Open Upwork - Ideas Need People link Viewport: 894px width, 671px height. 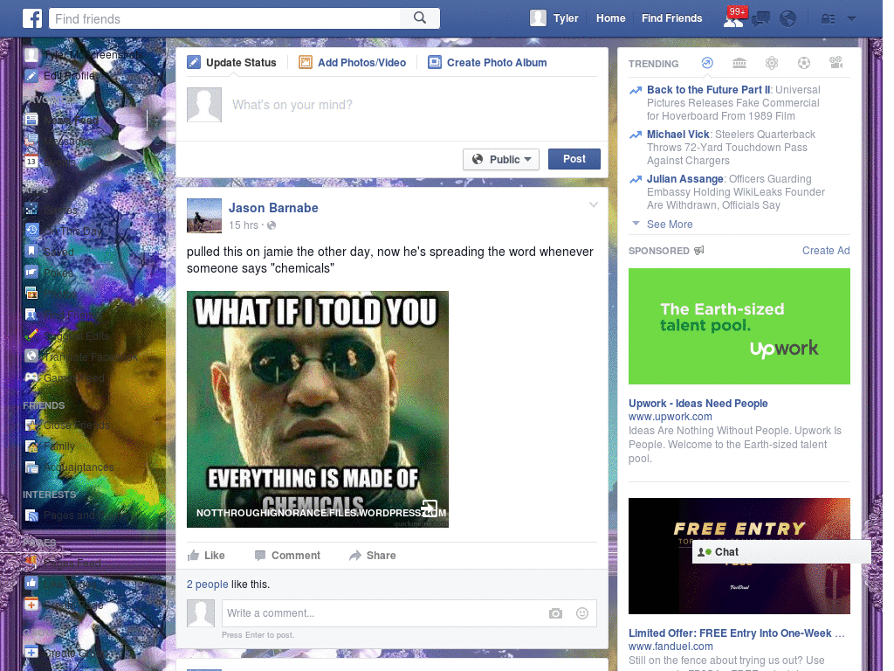coord(698,404)
